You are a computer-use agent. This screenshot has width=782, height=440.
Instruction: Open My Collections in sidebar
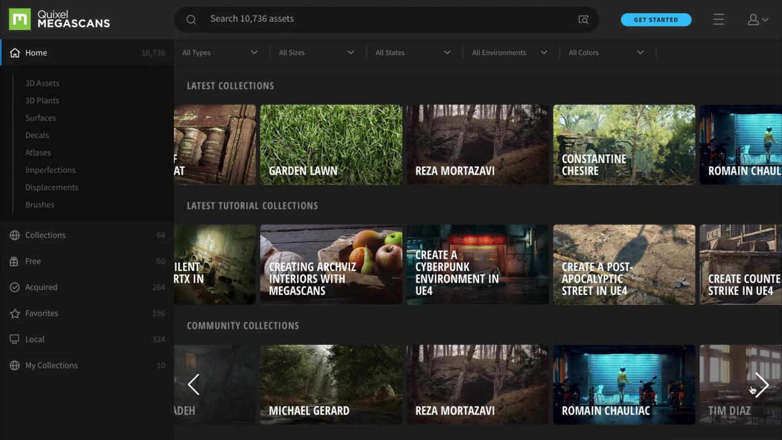[x=51, y=365]
